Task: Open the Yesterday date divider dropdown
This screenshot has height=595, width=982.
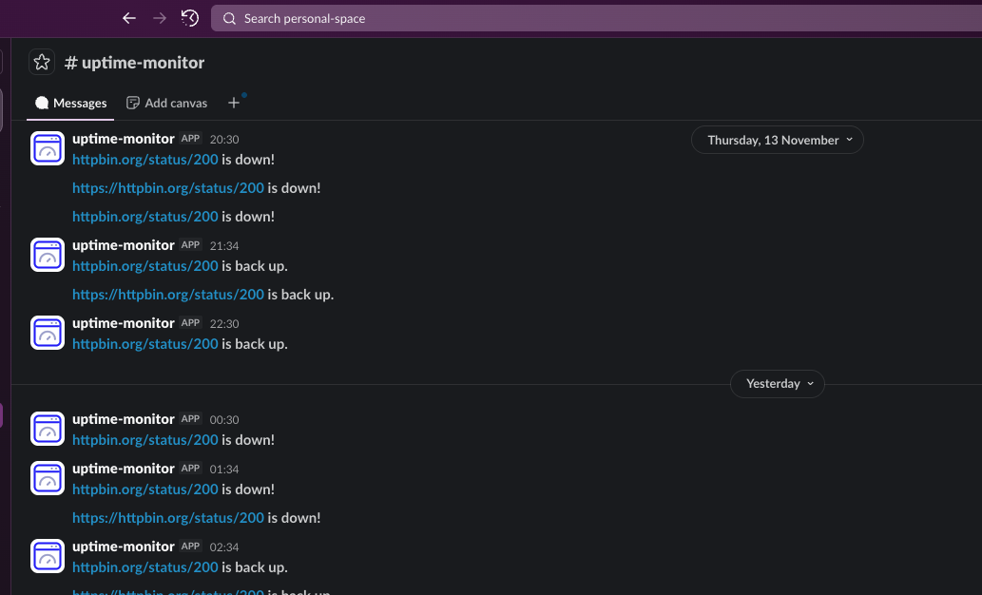Action: pos(777,384)
